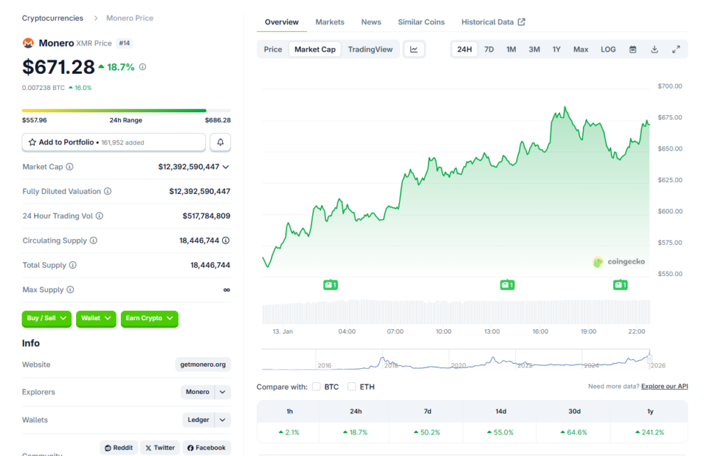Open the Buy / Sell dropdown
The image size is (715, 456).
point(47,319)
